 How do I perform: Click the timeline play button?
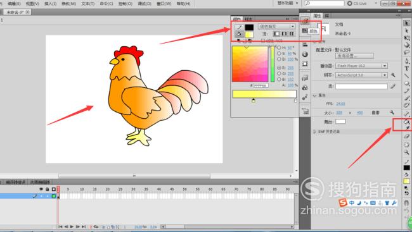(72, 226)
